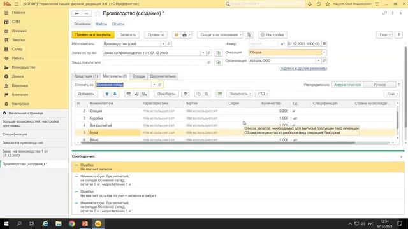The width and height of the screenshot is (408, 229).
Task: Click the reports icon next to Создать на основании
Action: 249,35
